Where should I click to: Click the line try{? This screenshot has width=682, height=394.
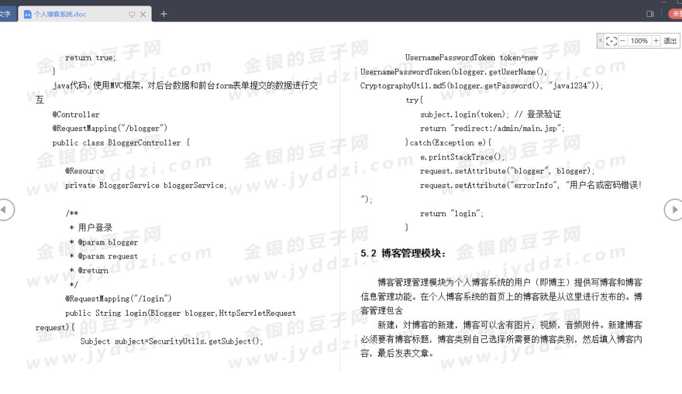(x=414, y=100)
